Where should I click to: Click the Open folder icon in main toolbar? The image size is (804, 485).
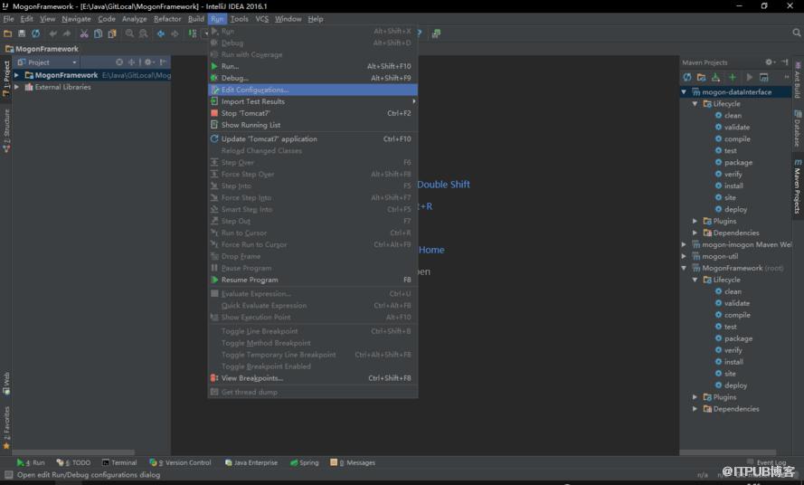(8, 33)
